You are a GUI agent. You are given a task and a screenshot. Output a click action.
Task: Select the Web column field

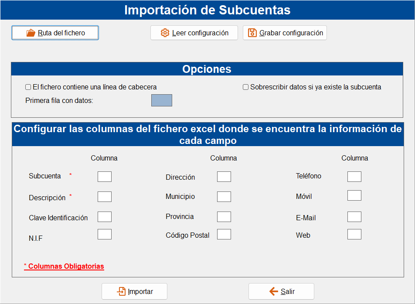tap(354, 234)
